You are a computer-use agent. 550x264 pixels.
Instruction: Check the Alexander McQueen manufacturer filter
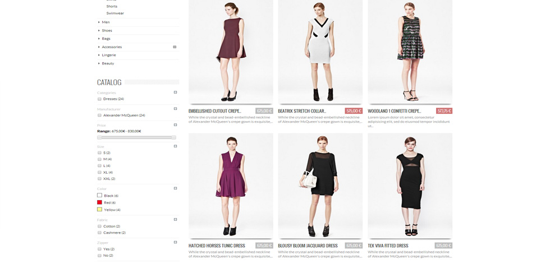coord(99,115)
